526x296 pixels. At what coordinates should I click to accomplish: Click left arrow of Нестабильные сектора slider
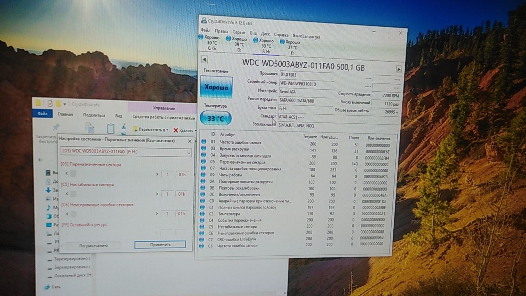[x=67, y=193]
